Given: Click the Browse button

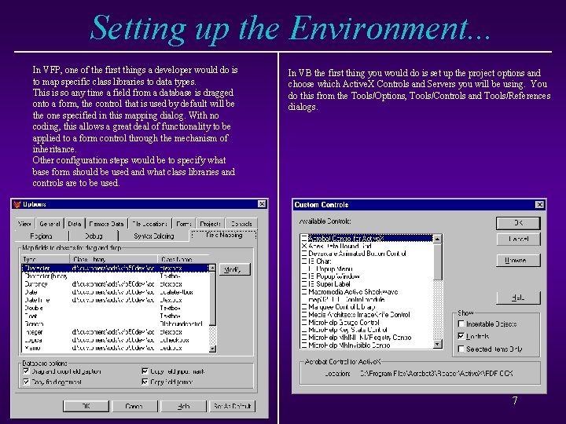Looking at the screenshot, I should pyautogui.click(x=518, y=261).
